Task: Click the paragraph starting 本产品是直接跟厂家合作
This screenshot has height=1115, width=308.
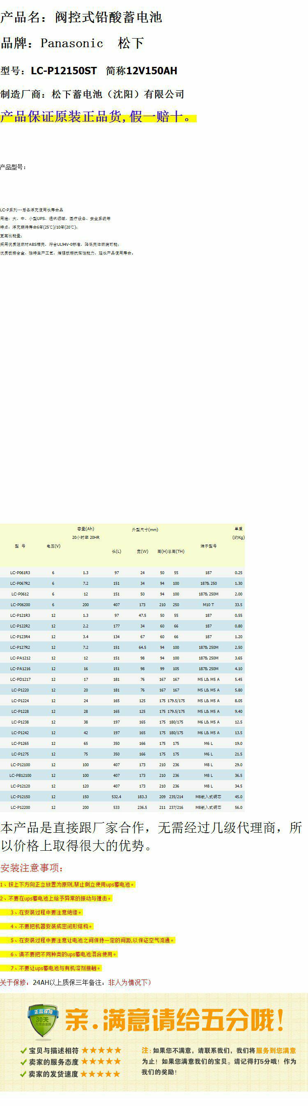Action: coord(151,837)
